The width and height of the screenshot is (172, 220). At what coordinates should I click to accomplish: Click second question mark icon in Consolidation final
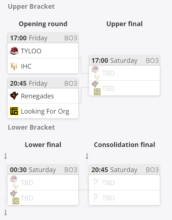(x=95, y=198)
